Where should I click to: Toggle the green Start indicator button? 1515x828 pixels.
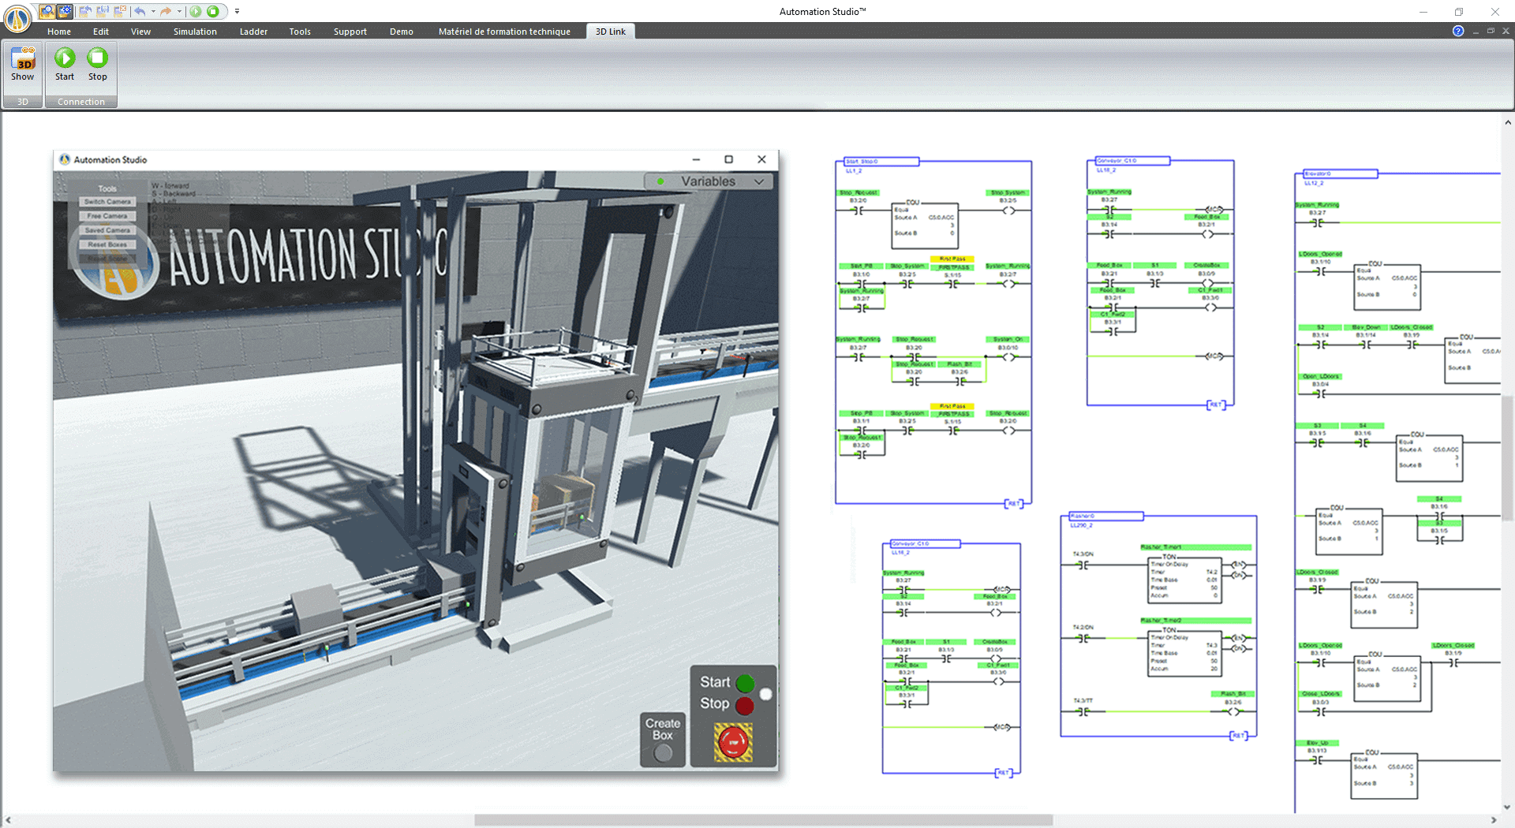745,683
